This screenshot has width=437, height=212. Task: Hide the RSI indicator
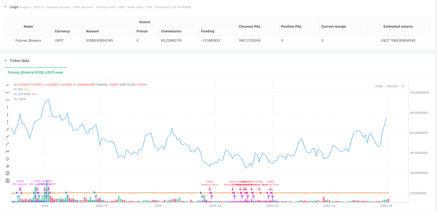click(x=15, y=89)
